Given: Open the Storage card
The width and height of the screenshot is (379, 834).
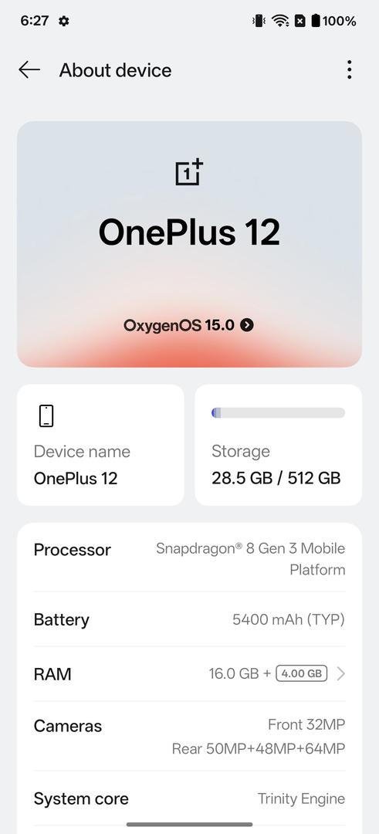Looking at the screenshot, I should pos(278,445).
